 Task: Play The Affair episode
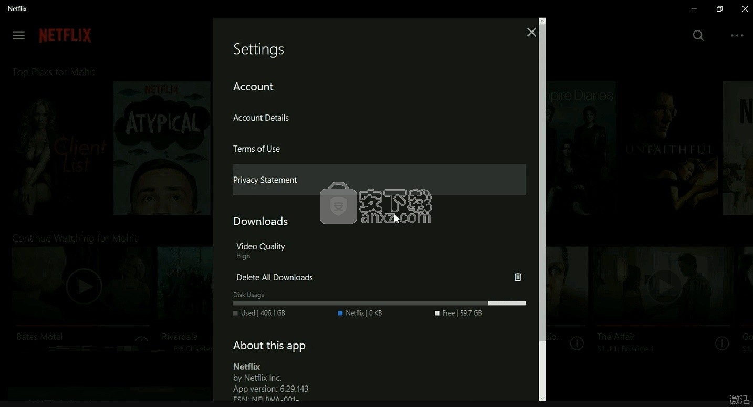coord(664,286)
